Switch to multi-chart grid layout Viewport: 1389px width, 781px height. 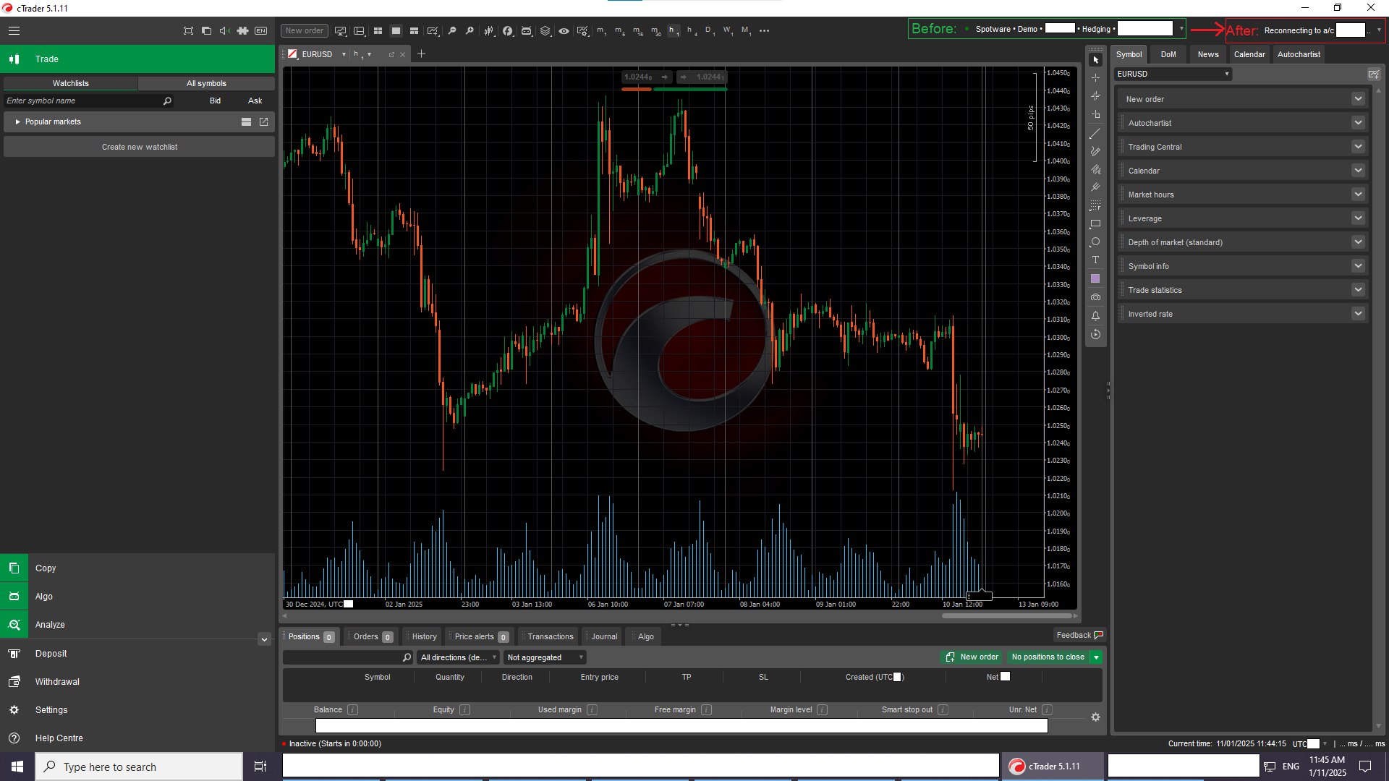click(x=378, y=30)
